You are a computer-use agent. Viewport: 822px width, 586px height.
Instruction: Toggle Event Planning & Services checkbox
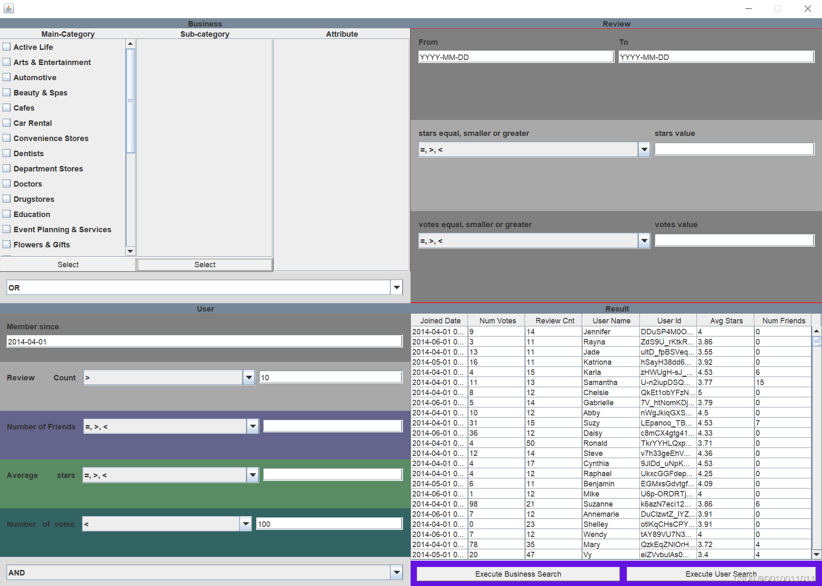(7, 229)
